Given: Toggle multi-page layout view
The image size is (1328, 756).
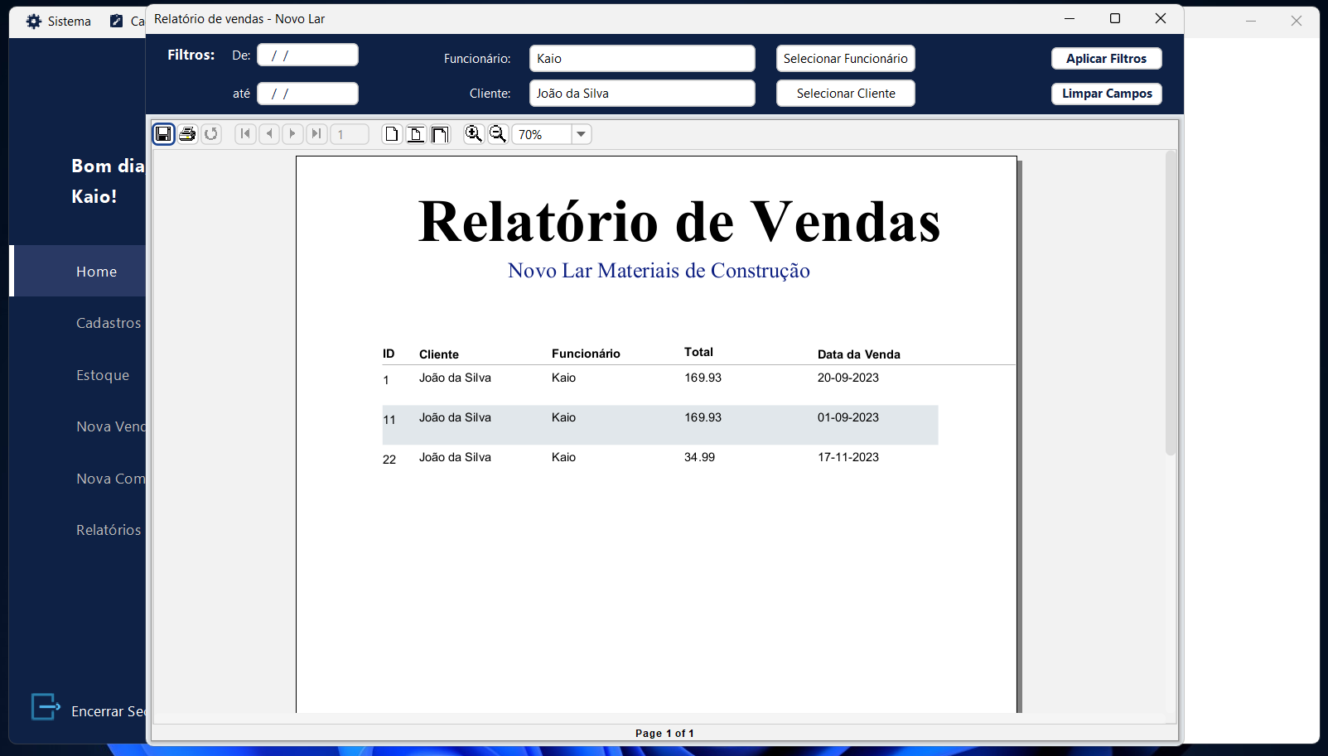Looking at the screenshot, I should [x=440, y=133].
